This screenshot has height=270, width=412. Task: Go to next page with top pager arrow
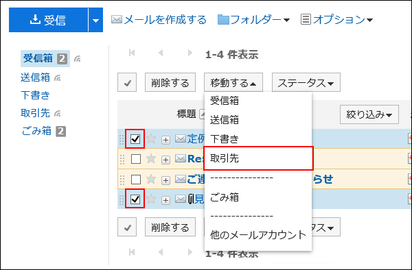point(190,53)
